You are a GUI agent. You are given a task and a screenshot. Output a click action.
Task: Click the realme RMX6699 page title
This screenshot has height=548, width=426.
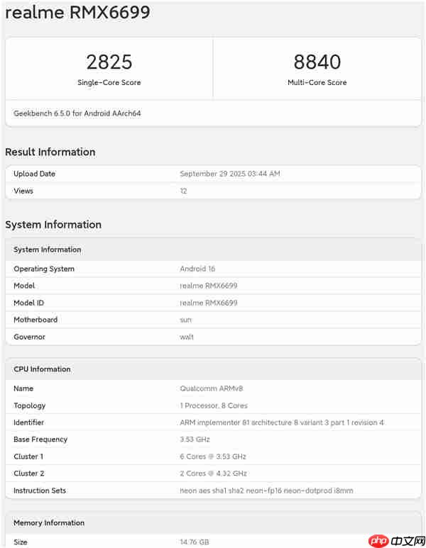pyautogui.click(x=77, y=13)
